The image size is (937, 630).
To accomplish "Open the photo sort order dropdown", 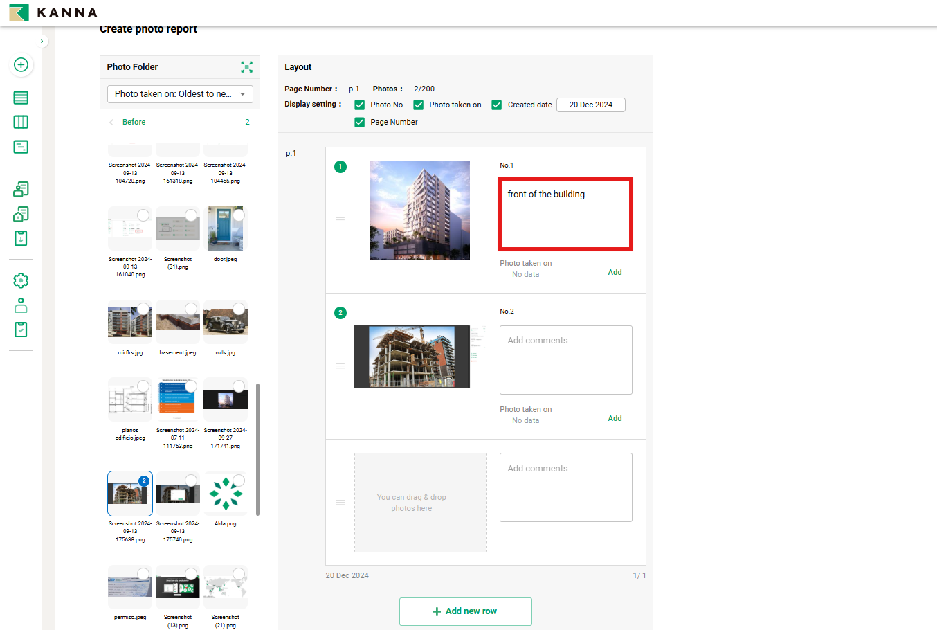I will tap(180, 94).
